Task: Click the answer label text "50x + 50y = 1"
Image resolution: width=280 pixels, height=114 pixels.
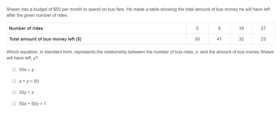Action: click(x=33, y=104)
